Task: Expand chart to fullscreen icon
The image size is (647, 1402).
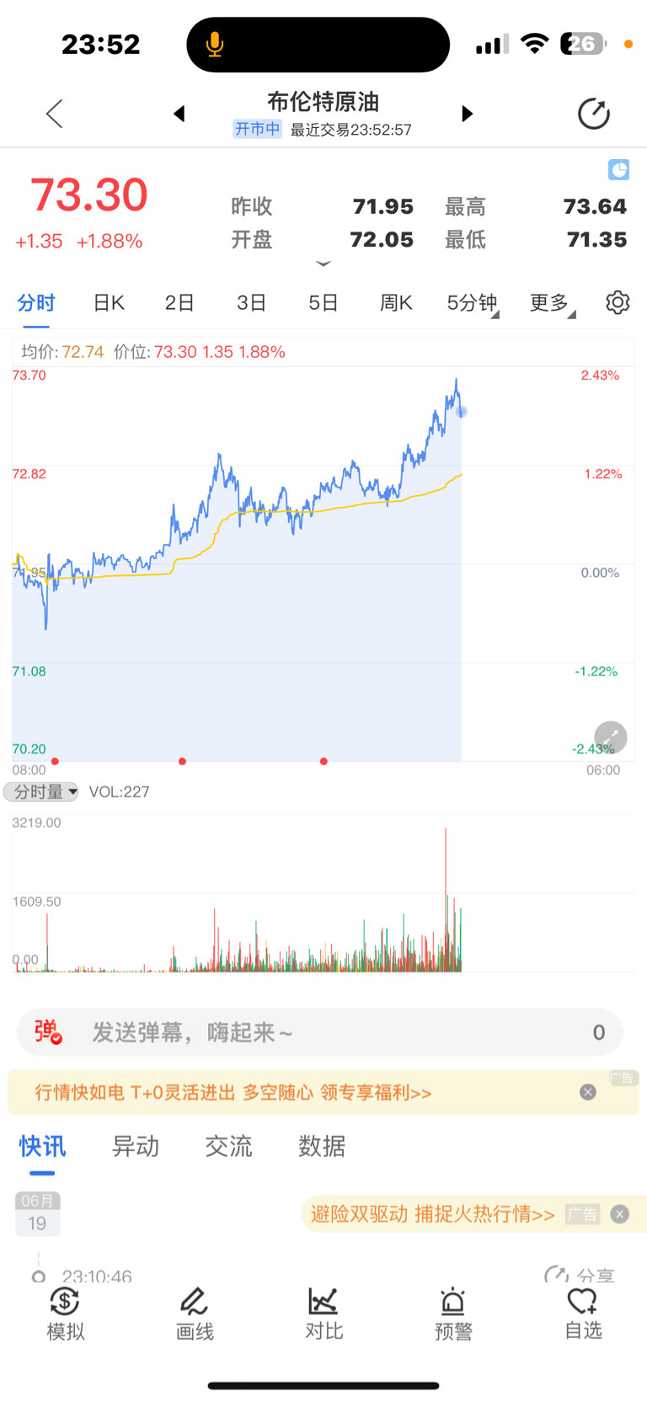Action: click(x=610, y=738)
